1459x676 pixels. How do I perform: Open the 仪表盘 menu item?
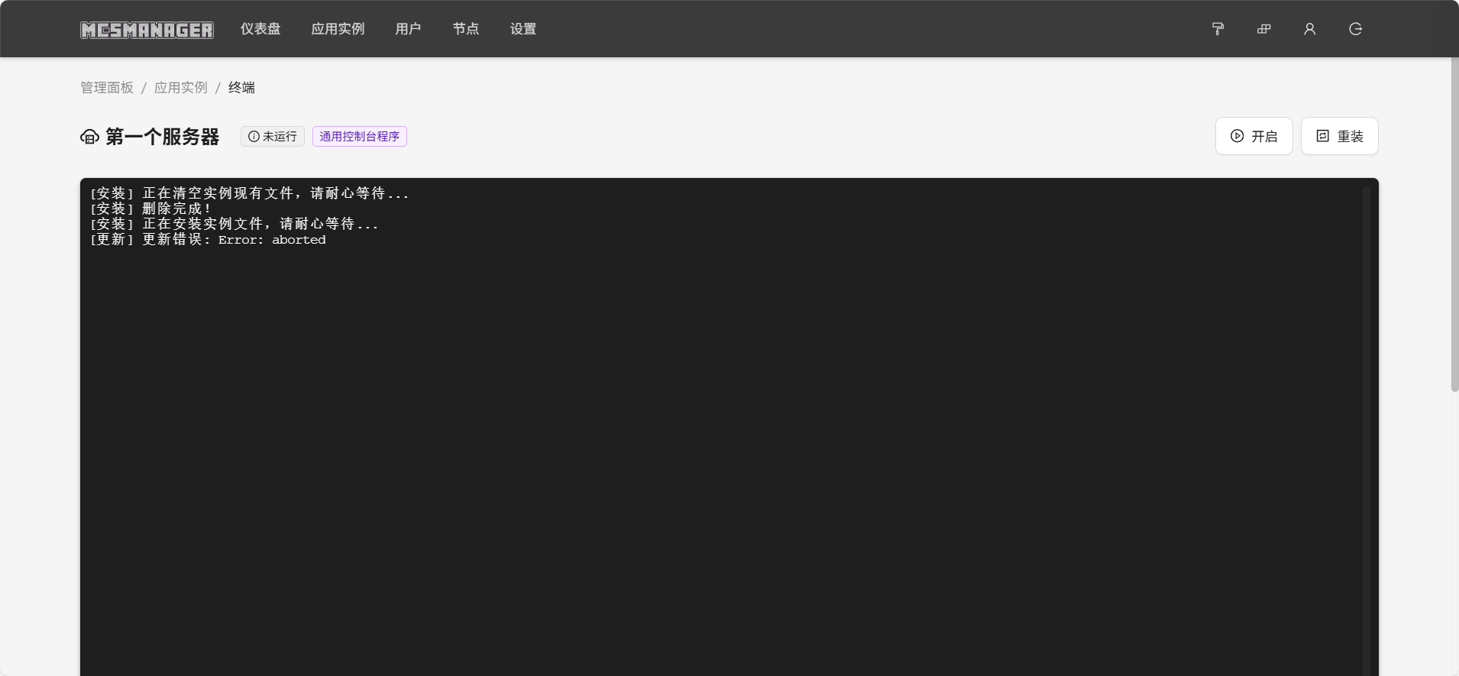tap(260, 29)
